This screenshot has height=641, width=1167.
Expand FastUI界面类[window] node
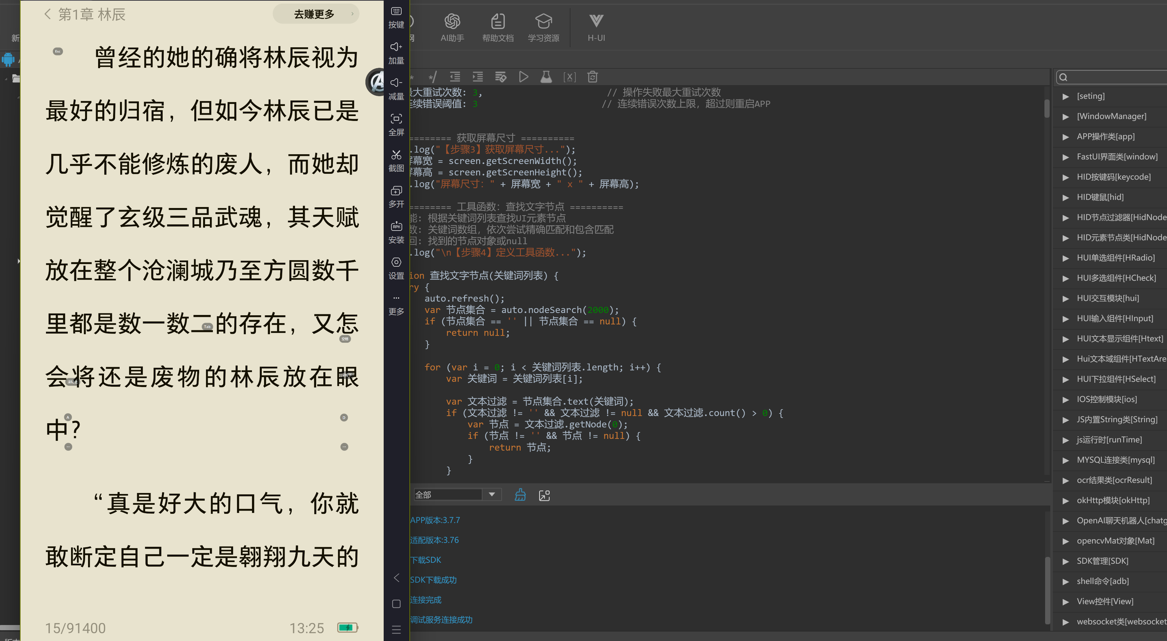[x=1066, y=157]
